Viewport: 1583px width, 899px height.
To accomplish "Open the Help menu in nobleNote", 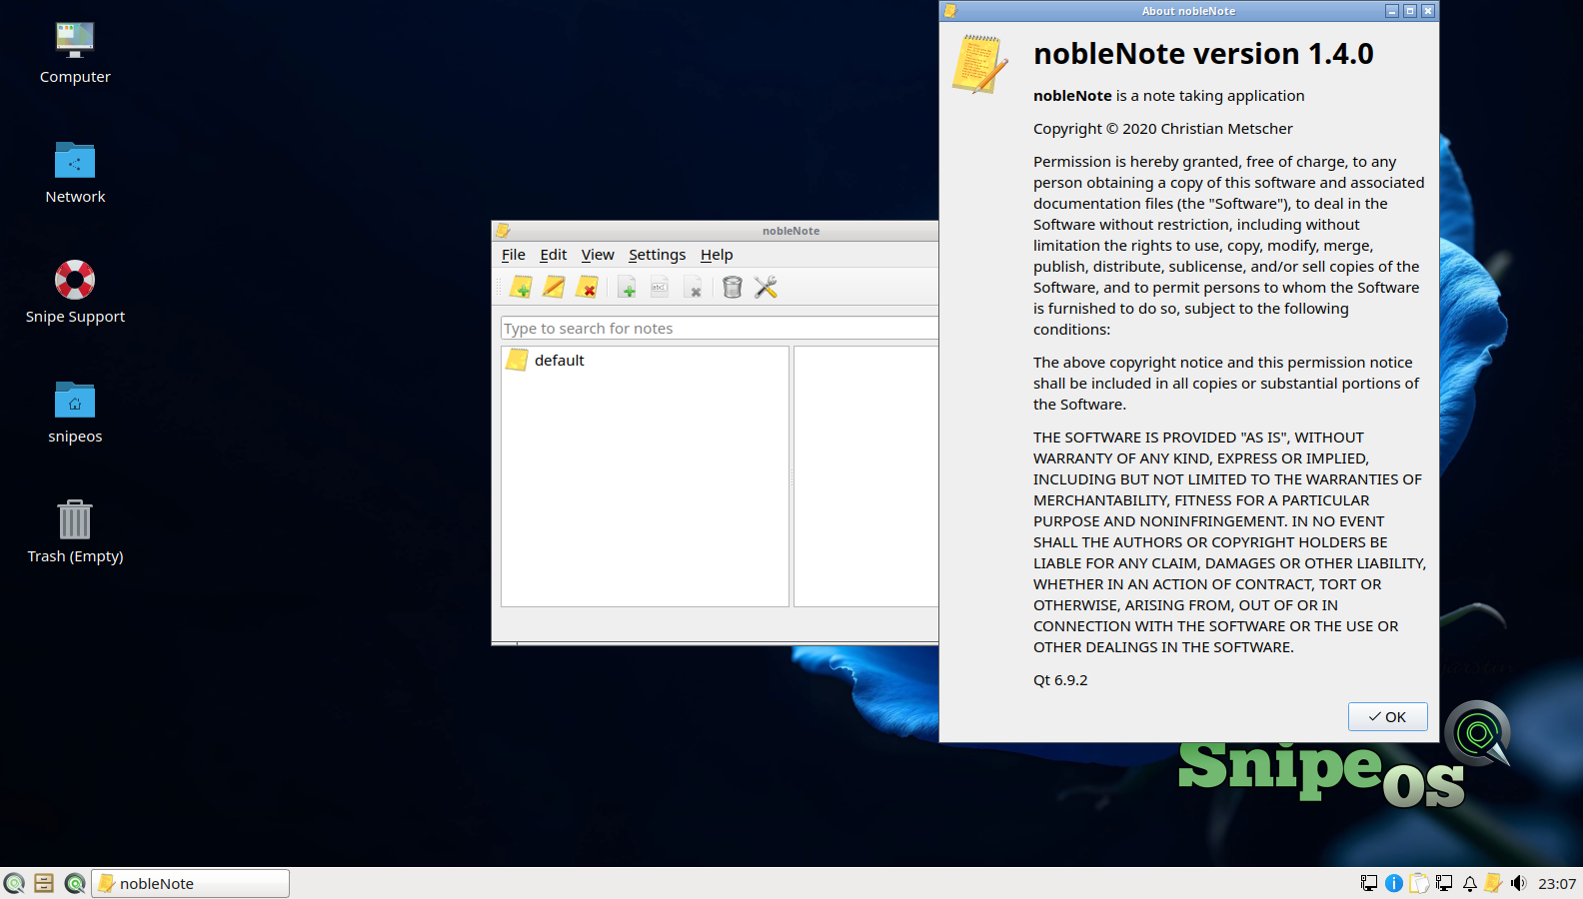I will [717, 255].
